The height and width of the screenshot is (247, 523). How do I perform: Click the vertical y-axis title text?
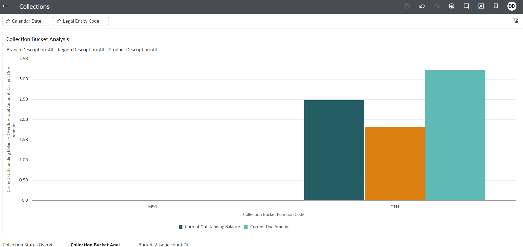[x=11, y=130]
